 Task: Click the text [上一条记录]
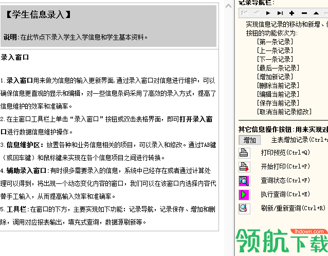pyautogui.click(x=275, y=50)
